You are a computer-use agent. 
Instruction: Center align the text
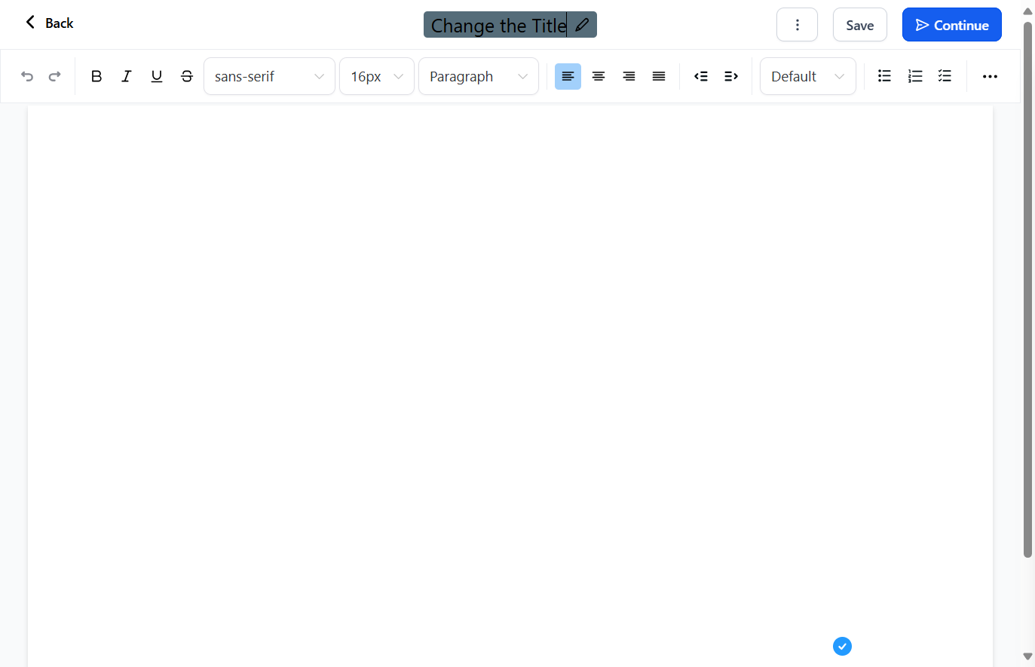(599, 76)
